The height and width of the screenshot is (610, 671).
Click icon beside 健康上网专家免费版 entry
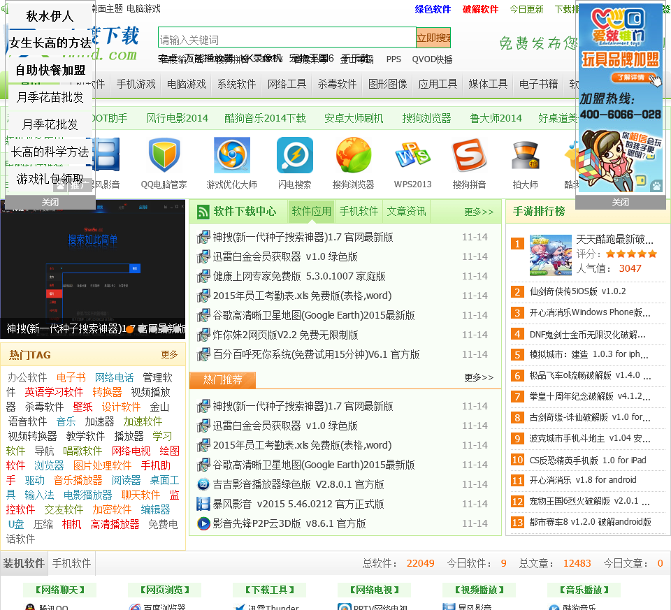coord(203,276)
